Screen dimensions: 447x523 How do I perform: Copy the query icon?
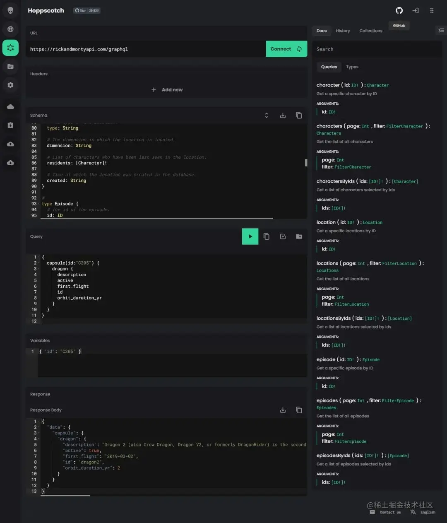[267, 236]
